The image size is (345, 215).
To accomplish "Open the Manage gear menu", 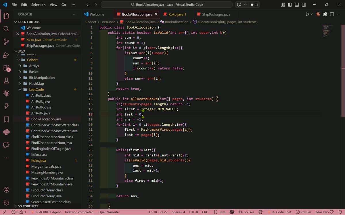I will [x=6, y=203].
